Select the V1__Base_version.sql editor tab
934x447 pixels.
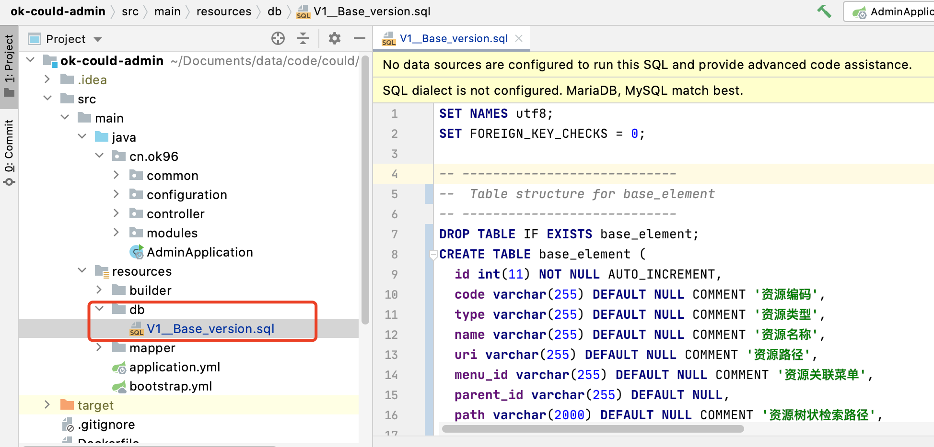[x=453, y=38]
